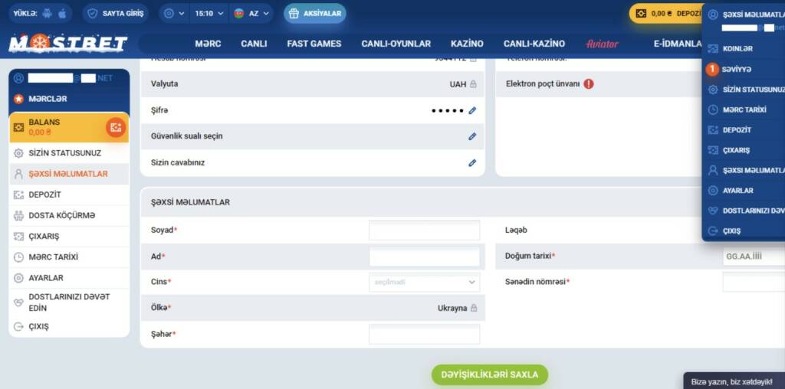
Task: Click the Soyad input field
Action: (x=424, y=230)
